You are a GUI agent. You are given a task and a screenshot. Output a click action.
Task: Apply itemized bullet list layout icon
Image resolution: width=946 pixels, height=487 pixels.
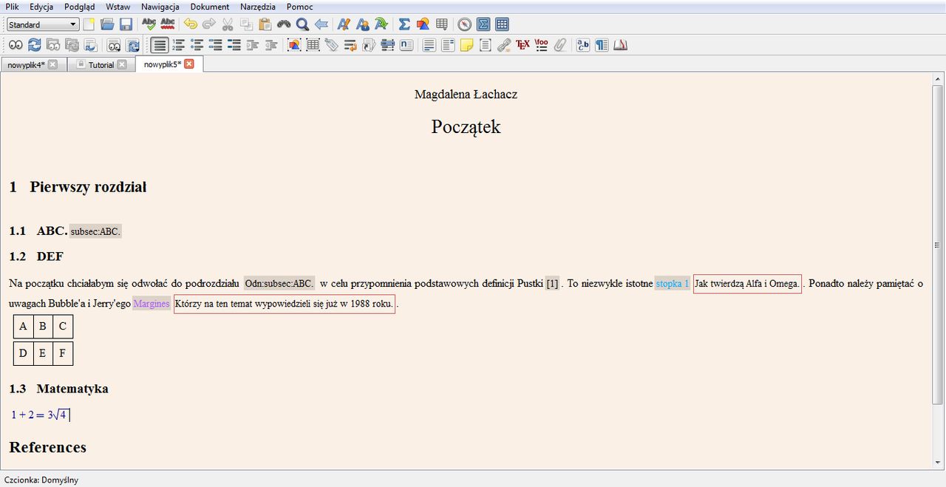click(x=197, y=45)
